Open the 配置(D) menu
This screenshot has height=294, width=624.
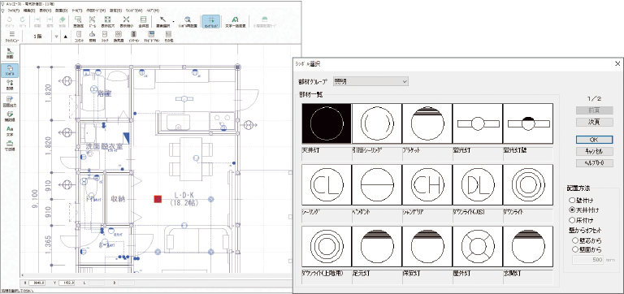(x=61, y=10)
